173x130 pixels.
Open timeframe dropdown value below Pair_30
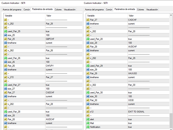point(148,104)
